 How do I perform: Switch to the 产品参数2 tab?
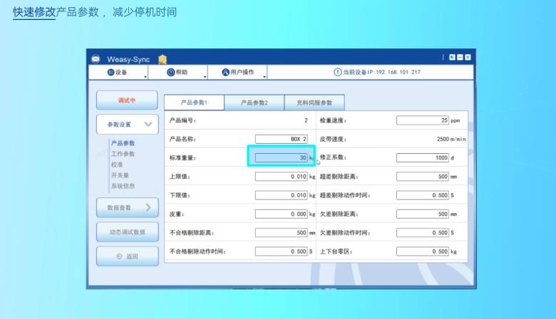click(254, 103)
